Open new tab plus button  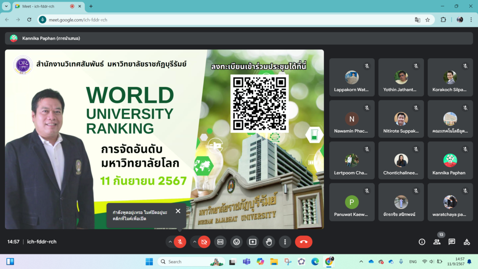coord(91,6)
